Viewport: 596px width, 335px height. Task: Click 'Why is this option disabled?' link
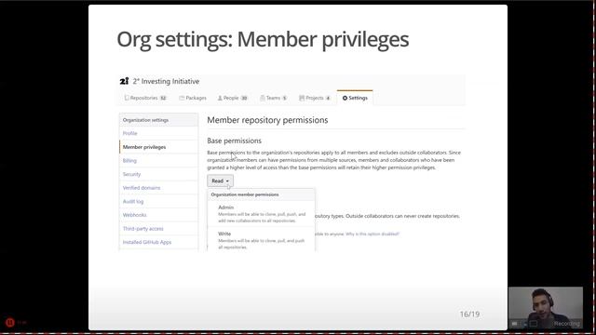click(x=372, y=234)
